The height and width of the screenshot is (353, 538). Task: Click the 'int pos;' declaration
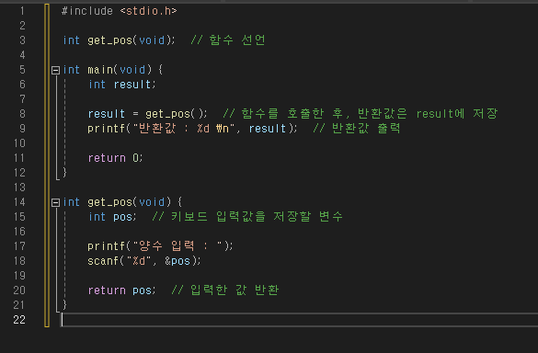tap(112, 217)
